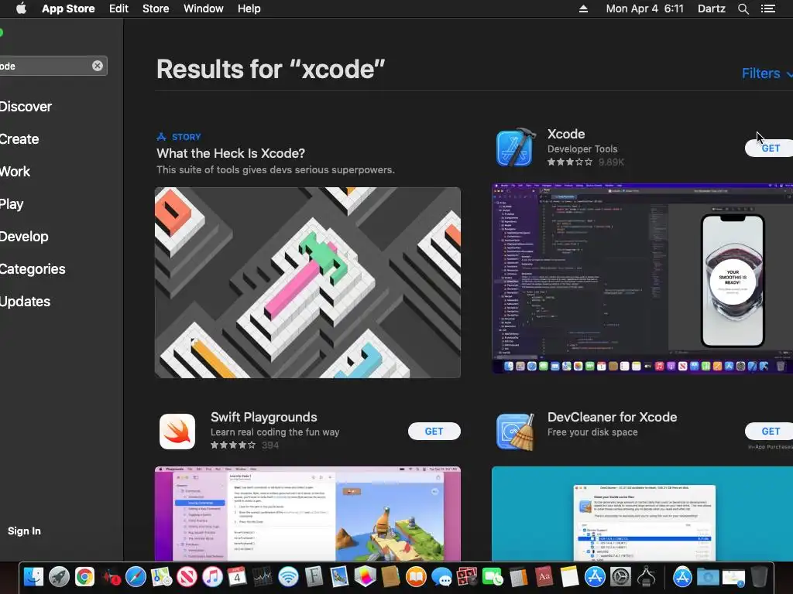Open Spotlight search in the menu bar
The image size is (793, 594).
pyautogui.click(x=743, y=9)
